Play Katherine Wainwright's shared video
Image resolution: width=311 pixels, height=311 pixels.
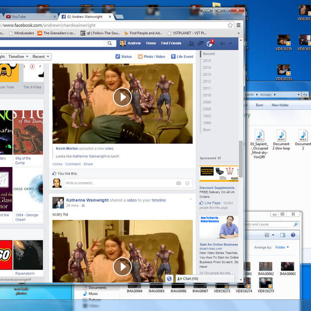[x=122, y=267]
